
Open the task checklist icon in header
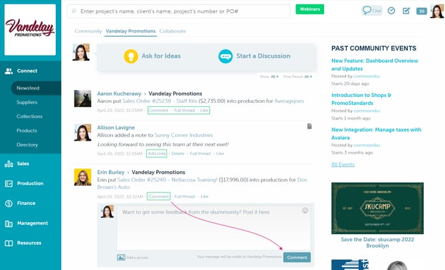pyautogui.click(x=406, y=11)
